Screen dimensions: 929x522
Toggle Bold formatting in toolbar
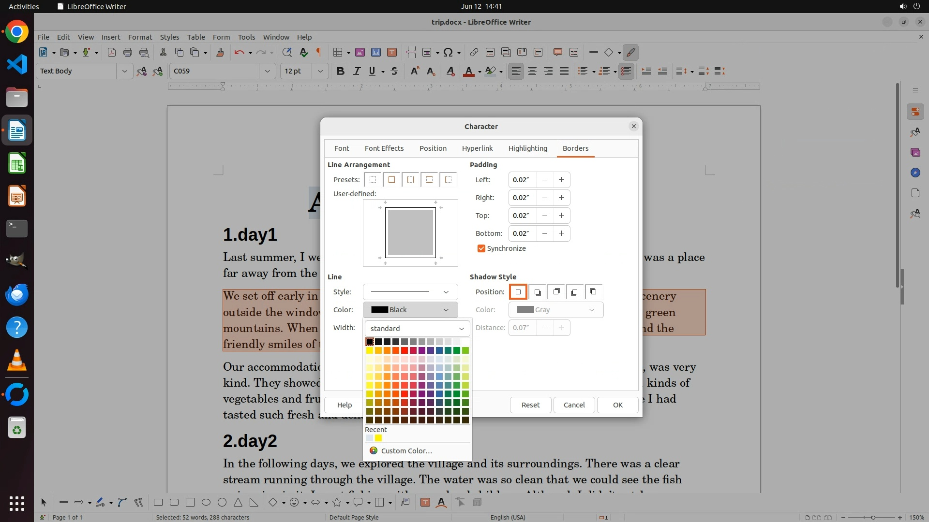pyautogui.click(x=341, y=71)
